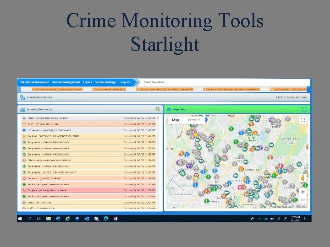Click the pink medical cross marker above Mt Rainier
330x247 pixels.
[240, 187]
